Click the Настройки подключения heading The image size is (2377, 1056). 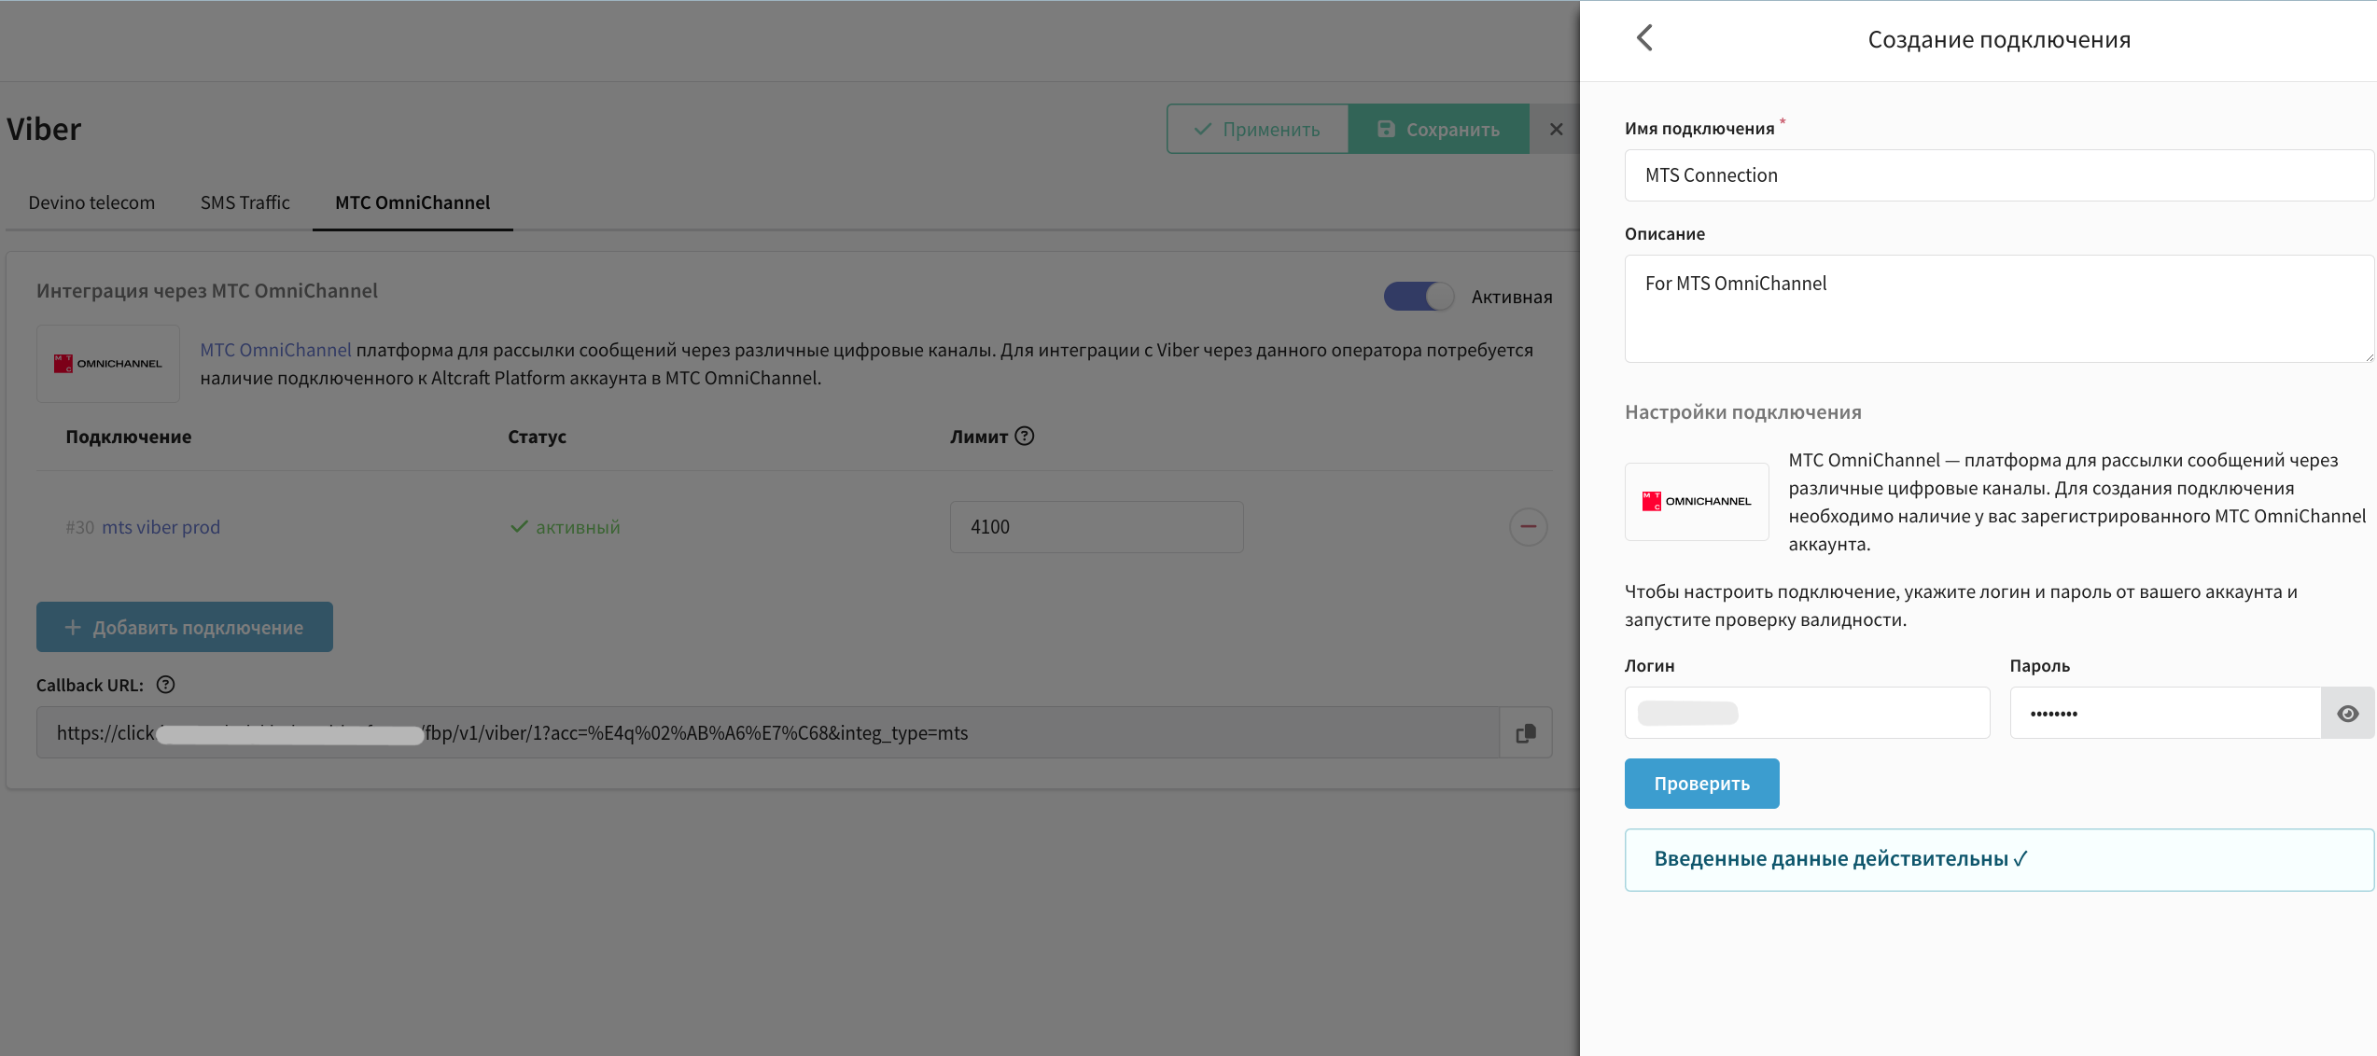[1742, 412]
